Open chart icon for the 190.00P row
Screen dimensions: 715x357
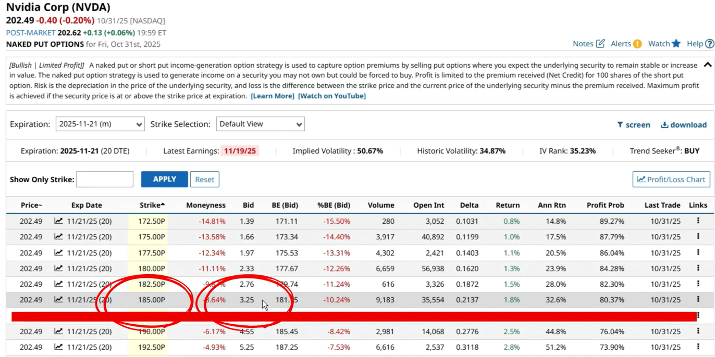point(58,331)
